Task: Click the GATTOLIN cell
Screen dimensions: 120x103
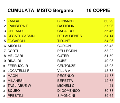Action: (x=66, y=26)
